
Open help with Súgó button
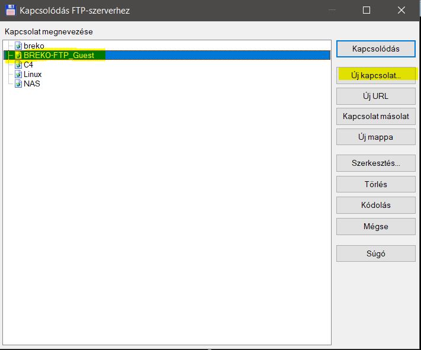375,253
